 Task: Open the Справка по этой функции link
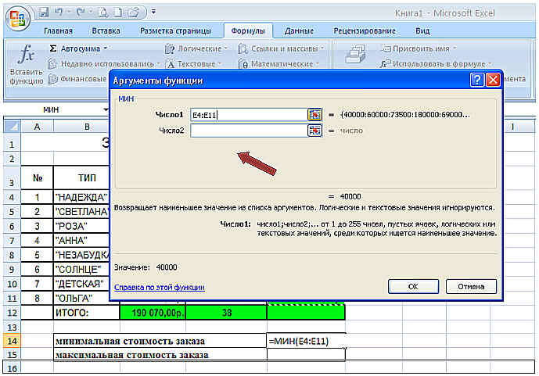[160, 287]
